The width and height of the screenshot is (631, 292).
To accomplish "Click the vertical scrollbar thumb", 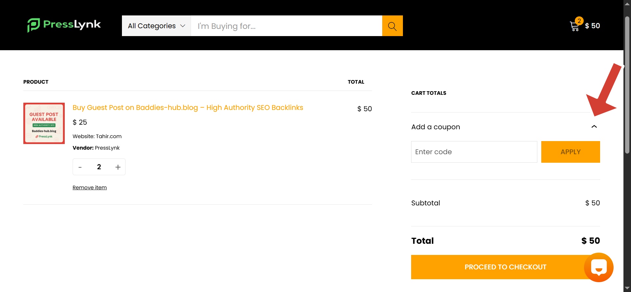I will tap(627, 85).
